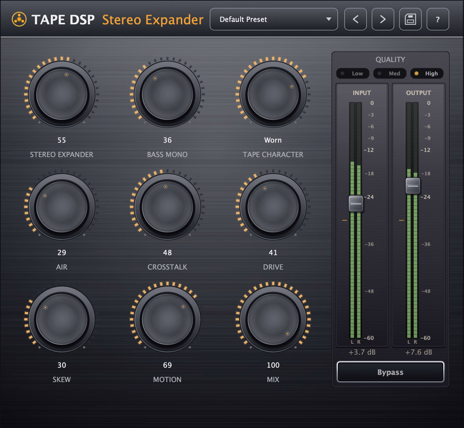
Task: Click the Mix knob
Action: coord(273,319)
